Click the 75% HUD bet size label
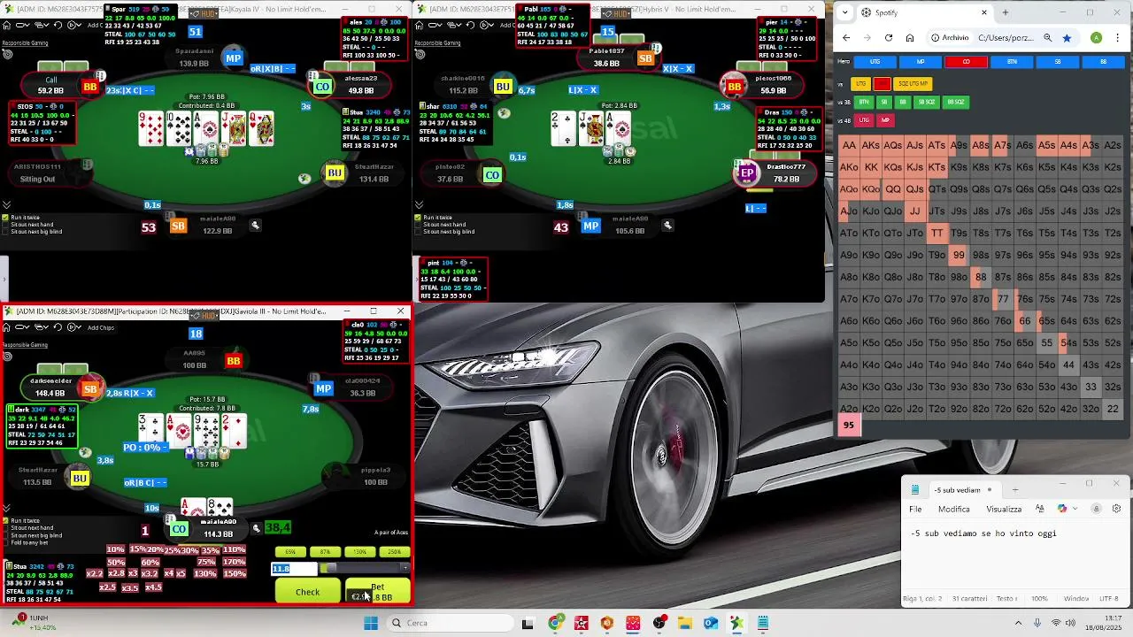Image resolution: width=1133 pixels, height=637 pixels. tap(206, 562)
